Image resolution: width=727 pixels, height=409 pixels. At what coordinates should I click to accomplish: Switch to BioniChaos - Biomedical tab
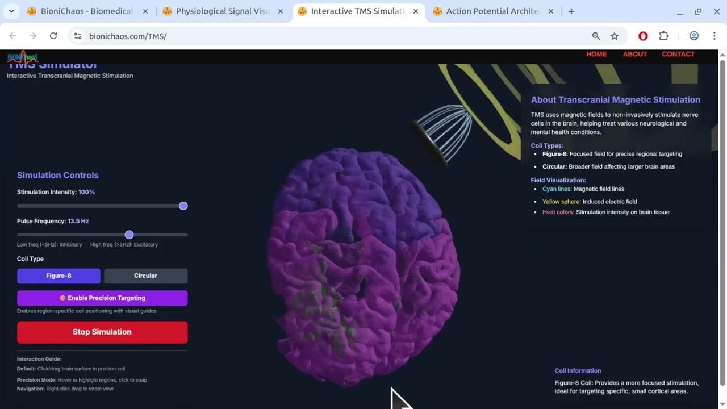pos(88,11)
